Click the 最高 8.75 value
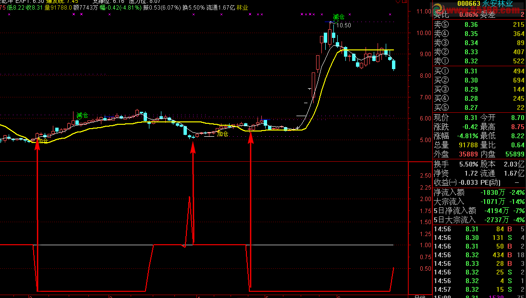 coord(518,127)
